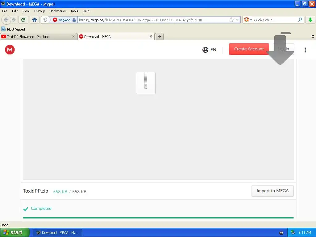Viewport: 316px width, 237px height.
Task: Click the MEGA logo
Action: [x=10, y=50]
